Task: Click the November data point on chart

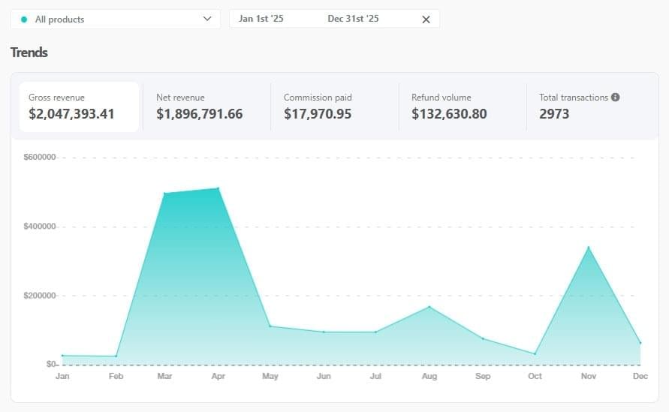Action: (588, 248)
